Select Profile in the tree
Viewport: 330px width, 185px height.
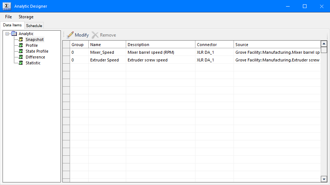(x=32, y=45)
